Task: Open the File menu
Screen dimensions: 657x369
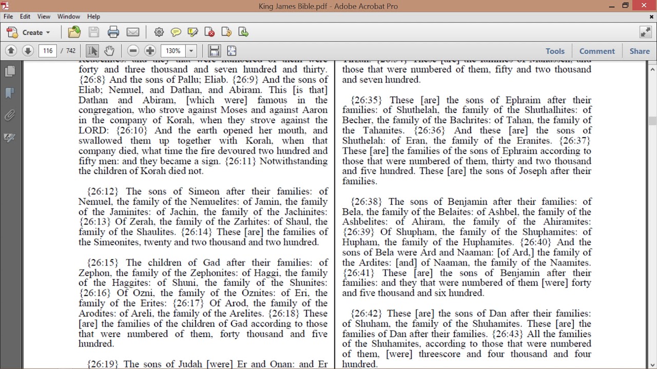Action: pyautogui.click(x=8, y=16)
